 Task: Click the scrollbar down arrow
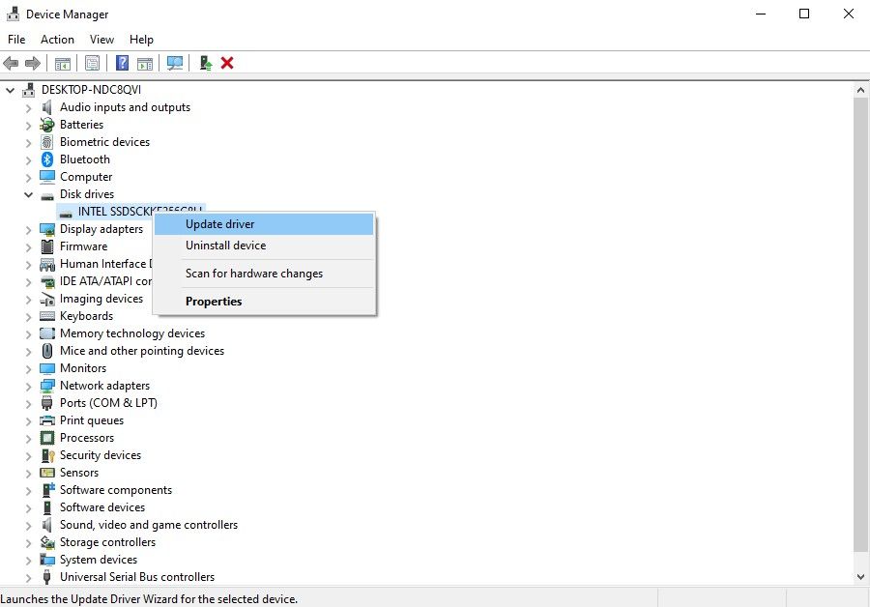click(860, 577)
